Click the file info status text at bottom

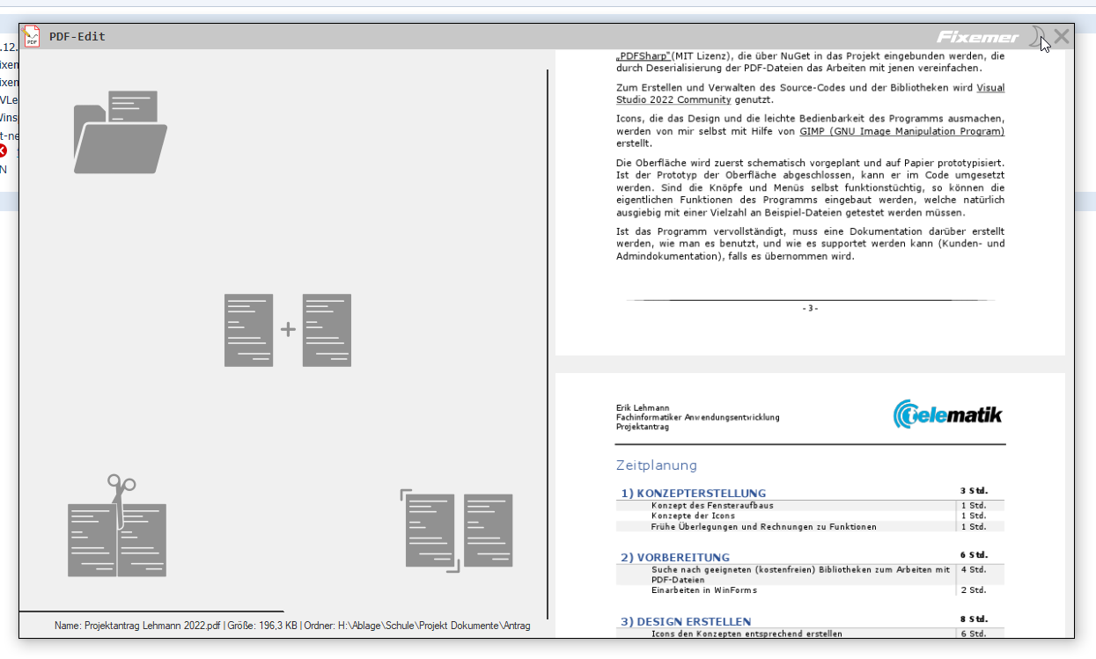tap(292, 626)
